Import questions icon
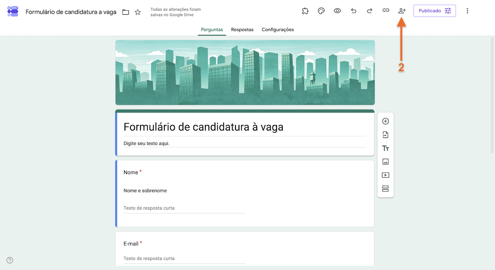Viewport: 495px width, 270px height. [385, 135]
